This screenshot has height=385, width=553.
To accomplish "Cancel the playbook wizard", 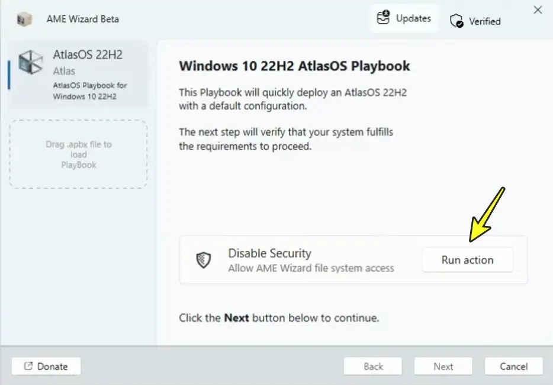I will (513, 366).
